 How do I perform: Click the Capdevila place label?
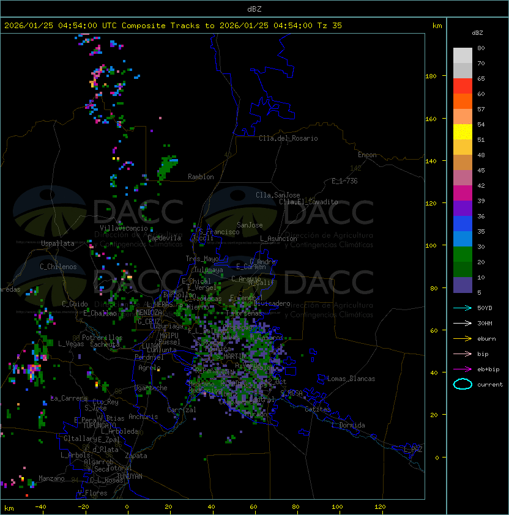tap(164, 238)
